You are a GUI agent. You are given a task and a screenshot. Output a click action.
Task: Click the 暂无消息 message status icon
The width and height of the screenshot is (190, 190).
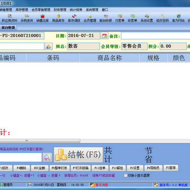click(x=92, y=185)
